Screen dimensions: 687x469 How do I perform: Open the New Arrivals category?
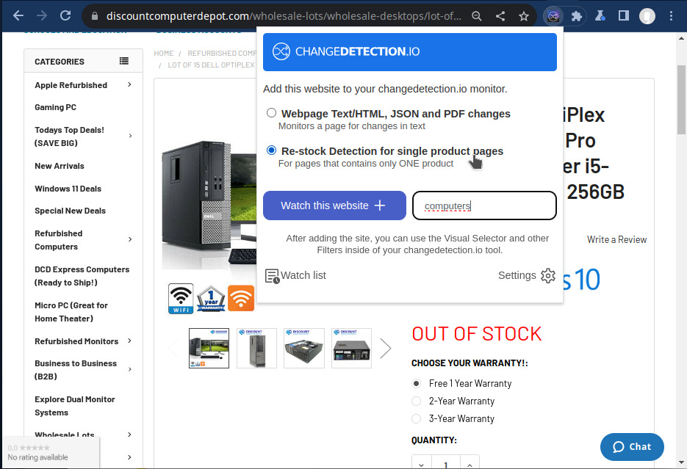tap(60, 166)
